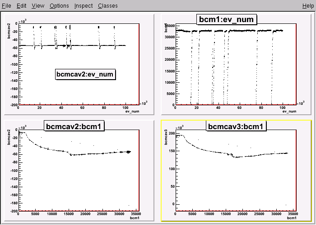Open the Inspect menu
316x225 pixels.
point(84,5)
